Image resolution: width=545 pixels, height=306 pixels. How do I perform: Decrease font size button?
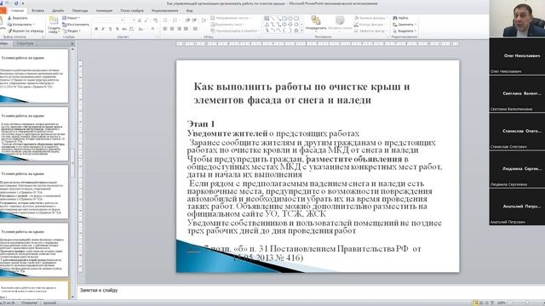(146, 20)
